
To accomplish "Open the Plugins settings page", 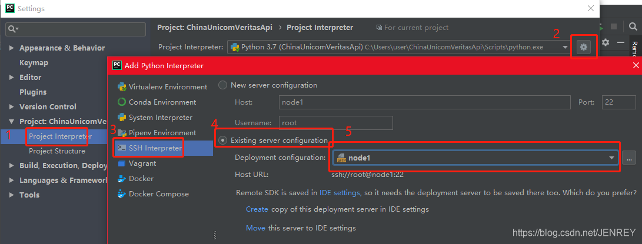I will [x=33, y=92].
